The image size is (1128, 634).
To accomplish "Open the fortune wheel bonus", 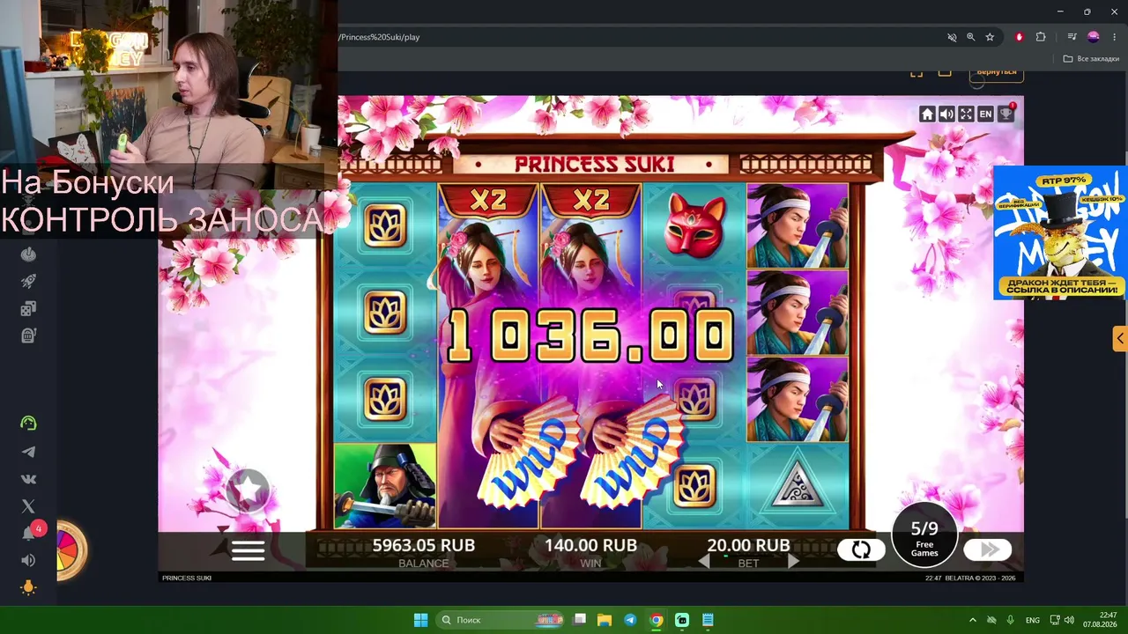I will (71, 551).
